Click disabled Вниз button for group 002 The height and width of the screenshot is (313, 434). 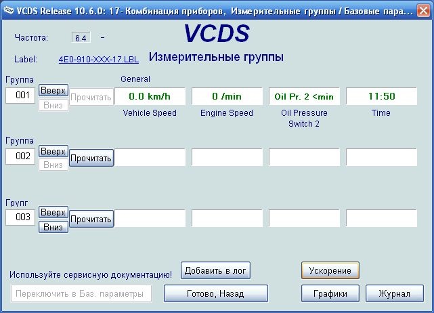53,165
